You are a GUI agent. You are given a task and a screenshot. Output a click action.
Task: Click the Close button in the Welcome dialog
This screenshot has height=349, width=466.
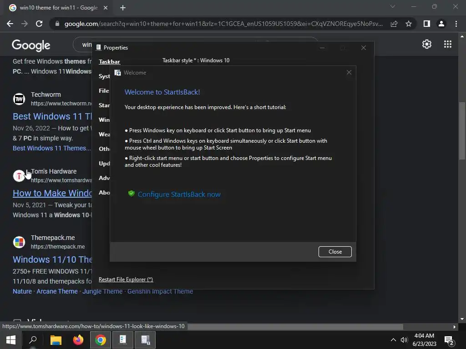point(335,252)
